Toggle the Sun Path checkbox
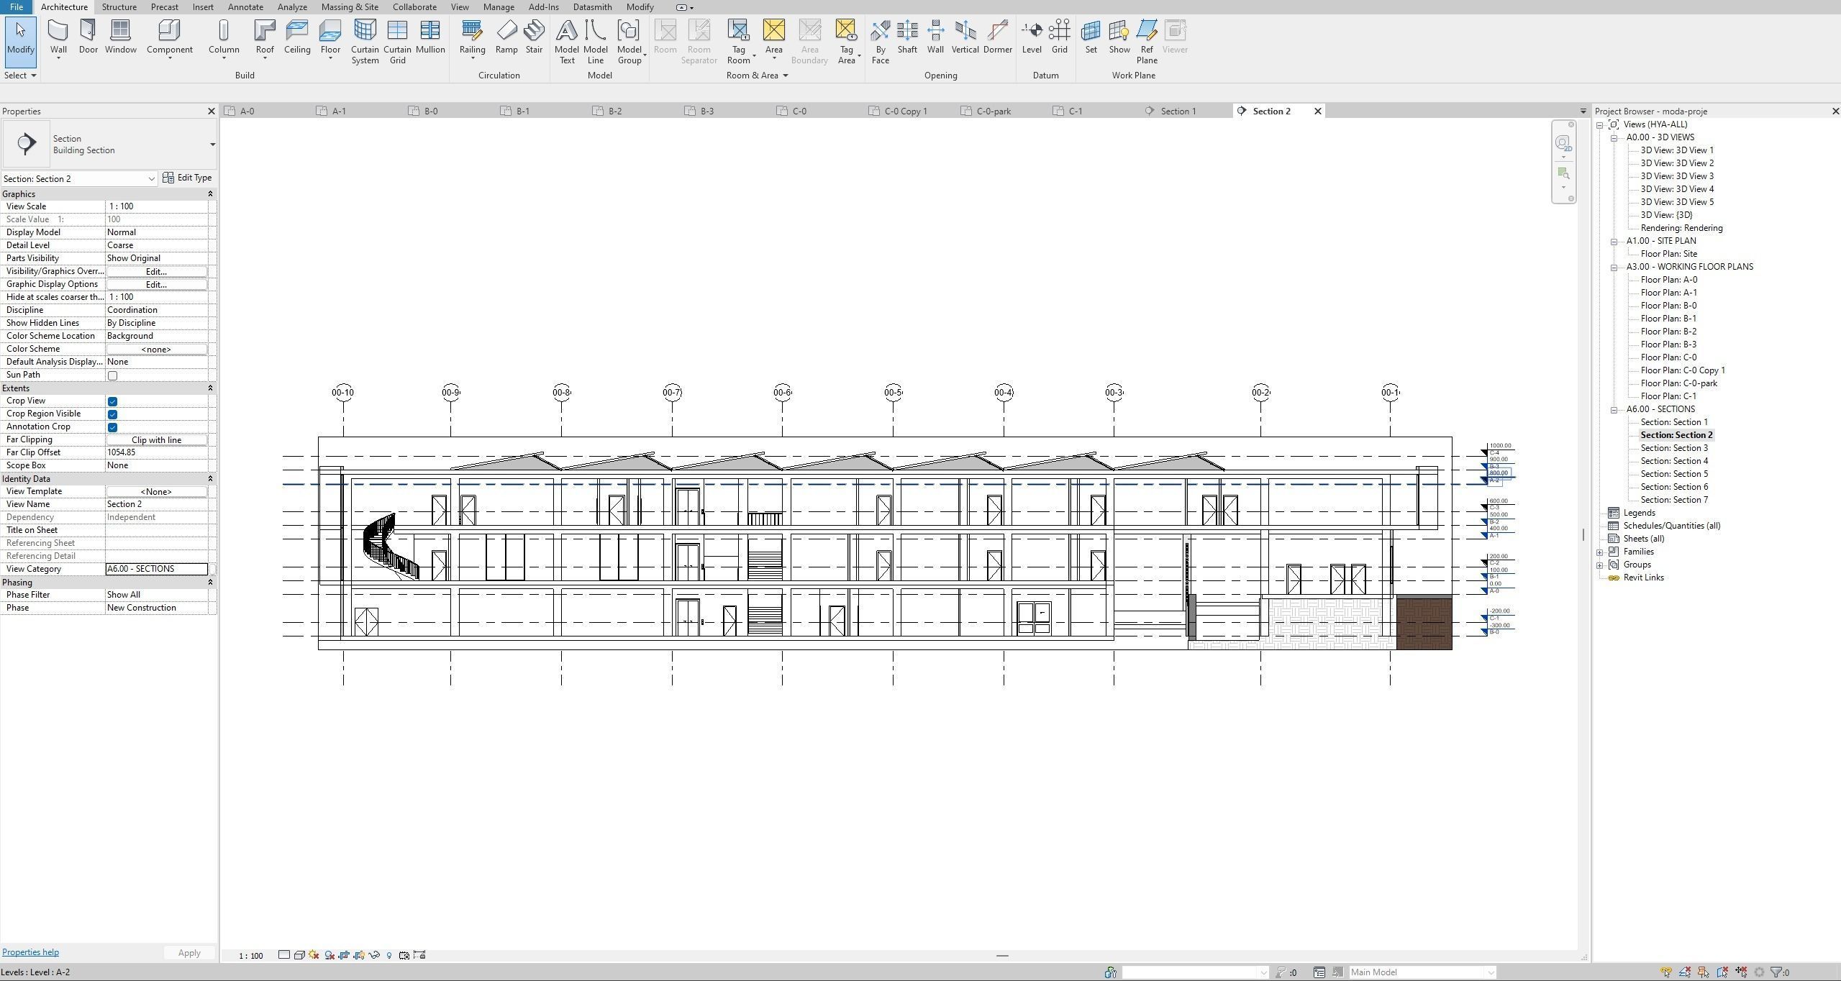The height and width of the screenshot is (981, 1841). [112, 375]
